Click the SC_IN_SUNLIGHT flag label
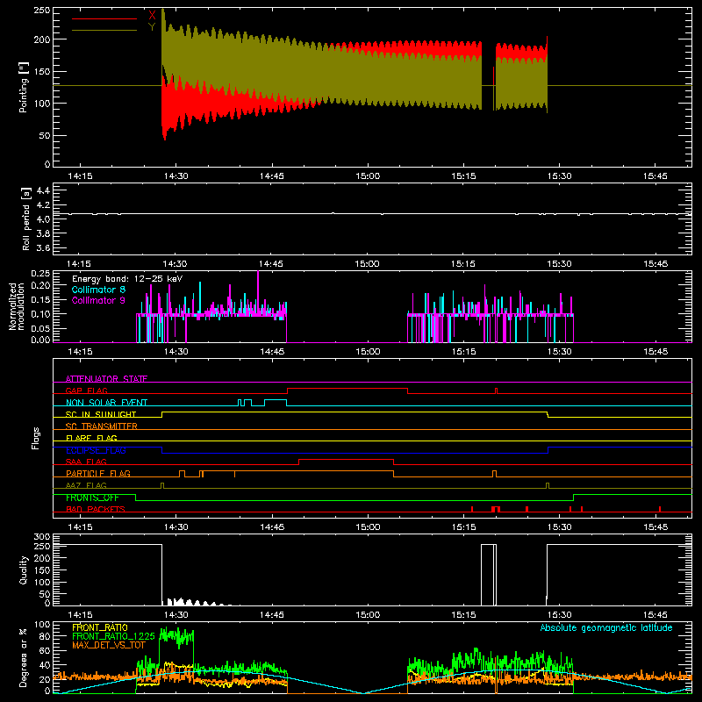The height and width of the screenshot is (702, 702). point(101,414)
